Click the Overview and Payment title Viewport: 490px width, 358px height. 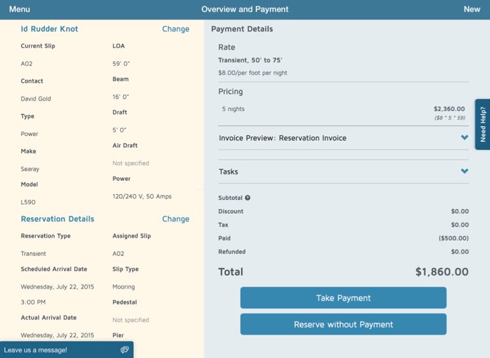pyautogui.click(x=245, y=9)
